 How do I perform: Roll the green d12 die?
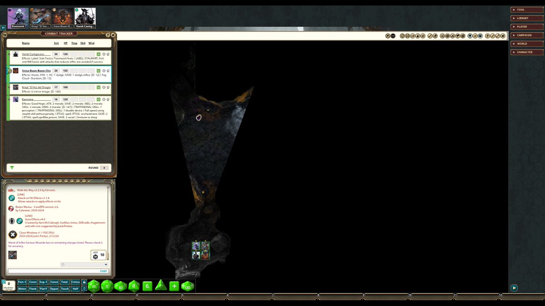click(107, 286)
